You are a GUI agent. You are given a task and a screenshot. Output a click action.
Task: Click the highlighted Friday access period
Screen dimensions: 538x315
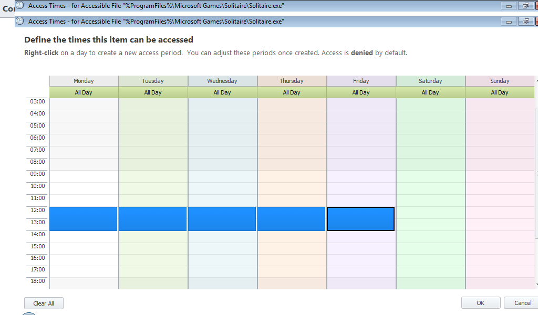point(360,219)
